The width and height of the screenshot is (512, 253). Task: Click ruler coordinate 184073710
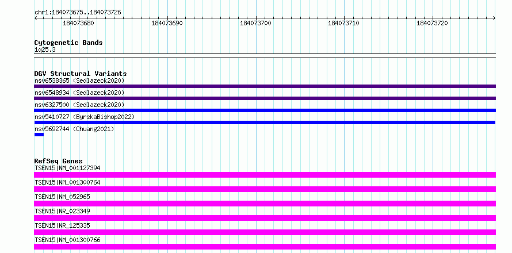(x=343, y=23)
